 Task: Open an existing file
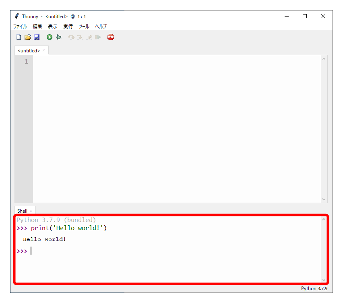[x=27, y=37]
